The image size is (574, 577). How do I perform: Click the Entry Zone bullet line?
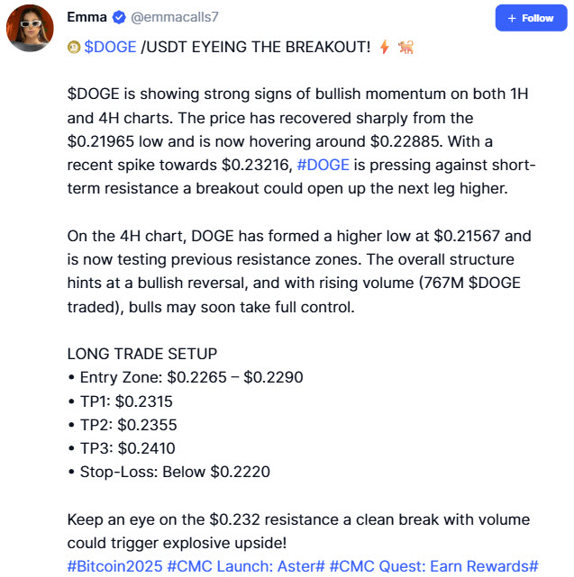coord(186,377)
